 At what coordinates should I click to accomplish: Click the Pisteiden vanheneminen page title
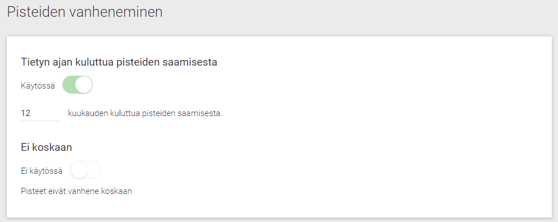[x=85, y=12]
